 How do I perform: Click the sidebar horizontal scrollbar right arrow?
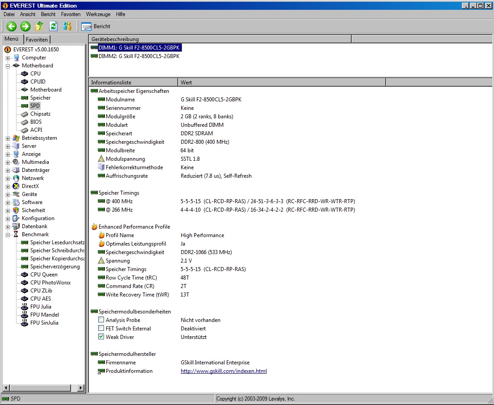tap(81, 388)
